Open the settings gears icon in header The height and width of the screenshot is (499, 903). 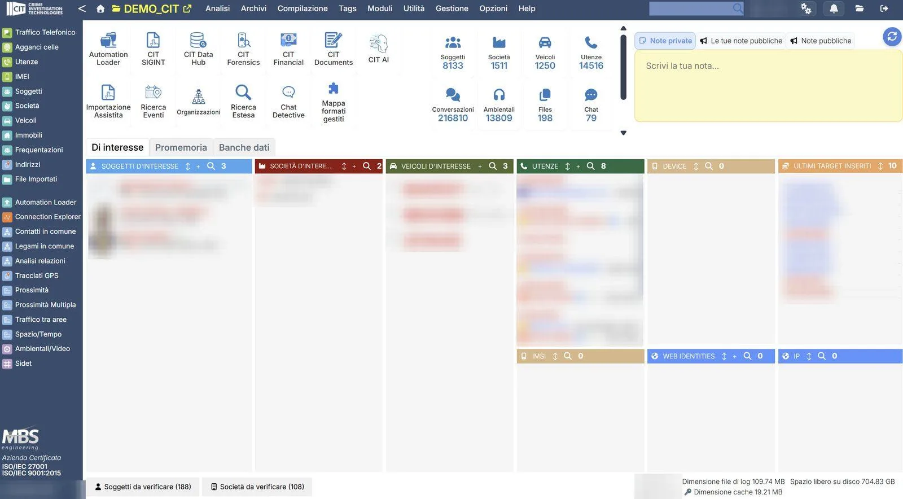pyautogui.click(x=806, y=8)
